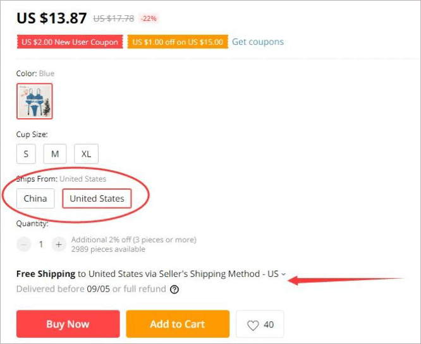Choose cup size S
Screen dimensions: 421x344
coord(26,154)
